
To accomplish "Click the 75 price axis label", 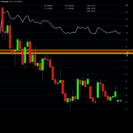I will [x=126, y=67].
